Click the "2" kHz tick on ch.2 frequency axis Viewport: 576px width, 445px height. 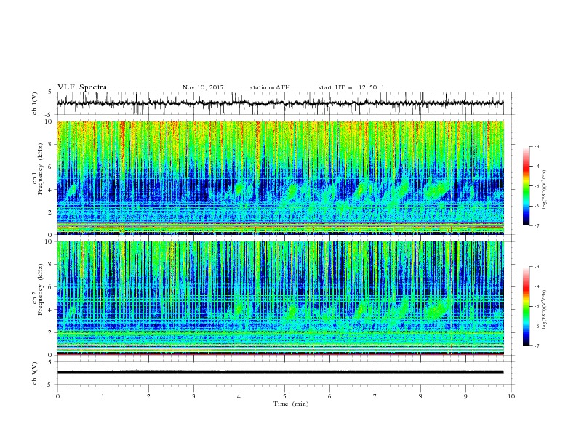pos(52,332)
